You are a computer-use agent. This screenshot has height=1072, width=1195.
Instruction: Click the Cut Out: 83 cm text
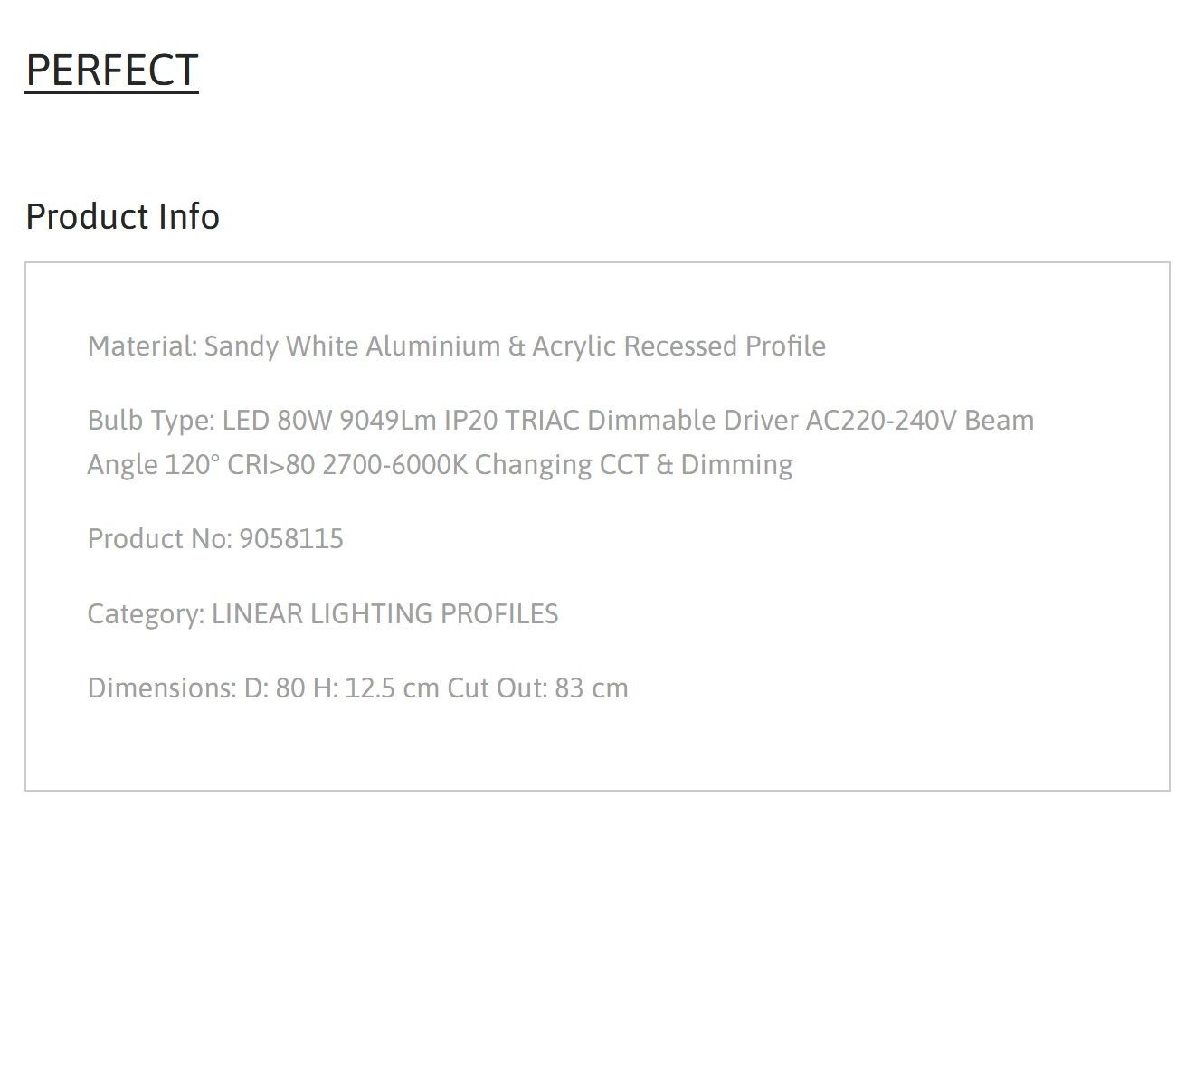pos(537,688)
